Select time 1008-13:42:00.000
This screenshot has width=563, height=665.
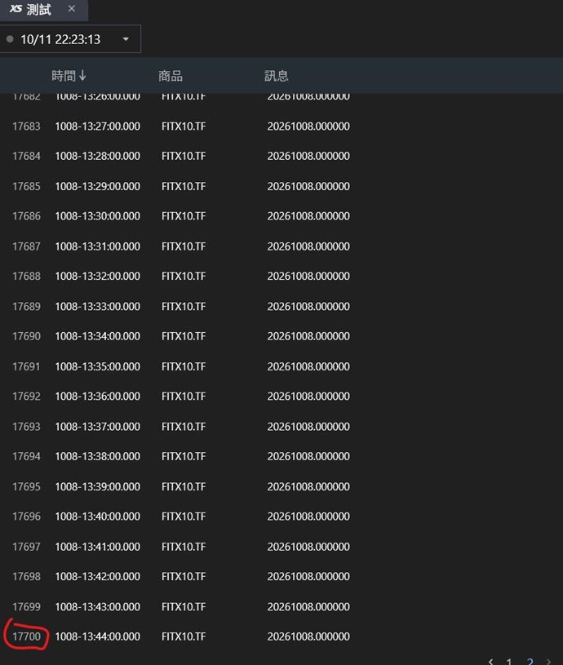pyautogui.click(x=98, y=576)
